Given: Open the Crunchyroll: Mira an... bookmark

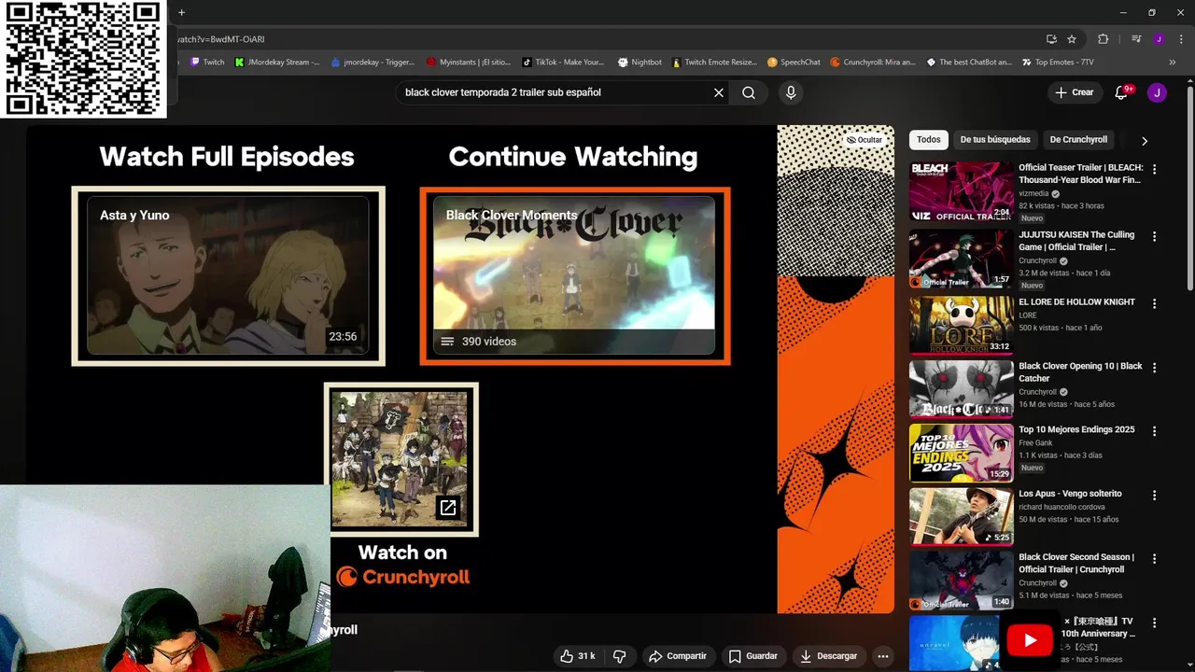Looking at the screenshot, I should [873, 63].
